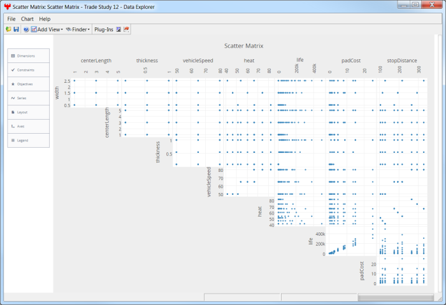The image size is (446, 305).
Task: Click the open data file toolbar icon
Action: [8, 29]
